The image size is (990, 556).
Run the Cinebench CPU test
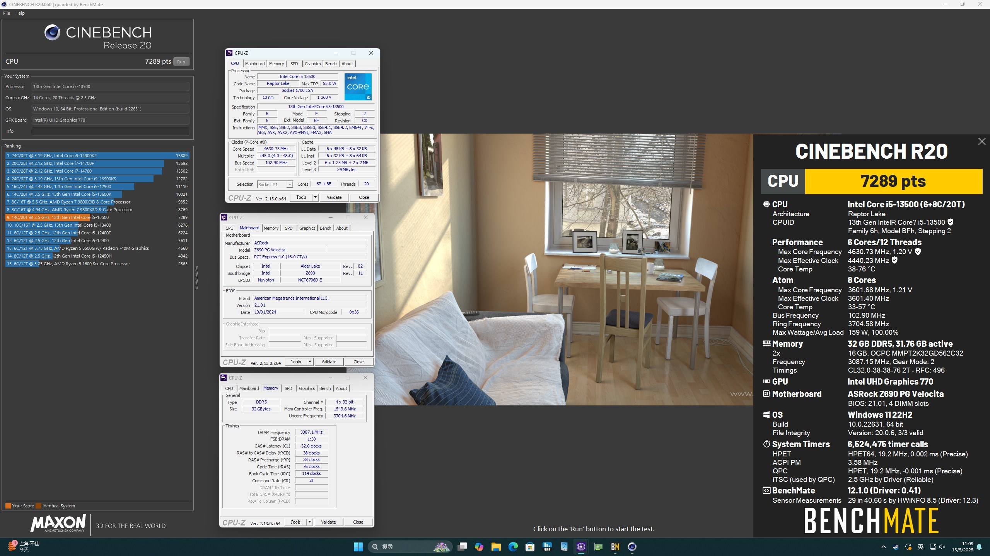pyautogui.click(x=181, y=62)
